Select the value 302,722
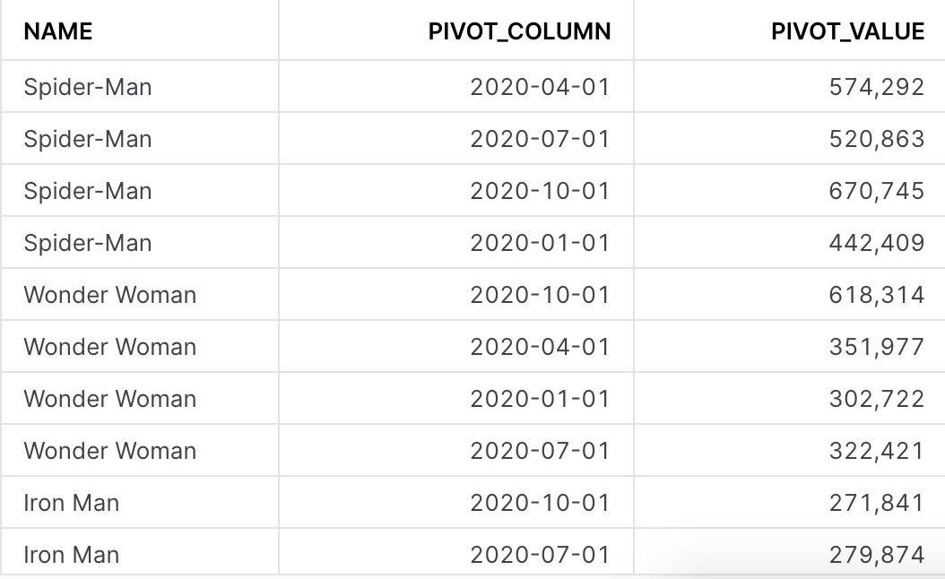The width and height of the screenshot is (945, 579). 876,398
